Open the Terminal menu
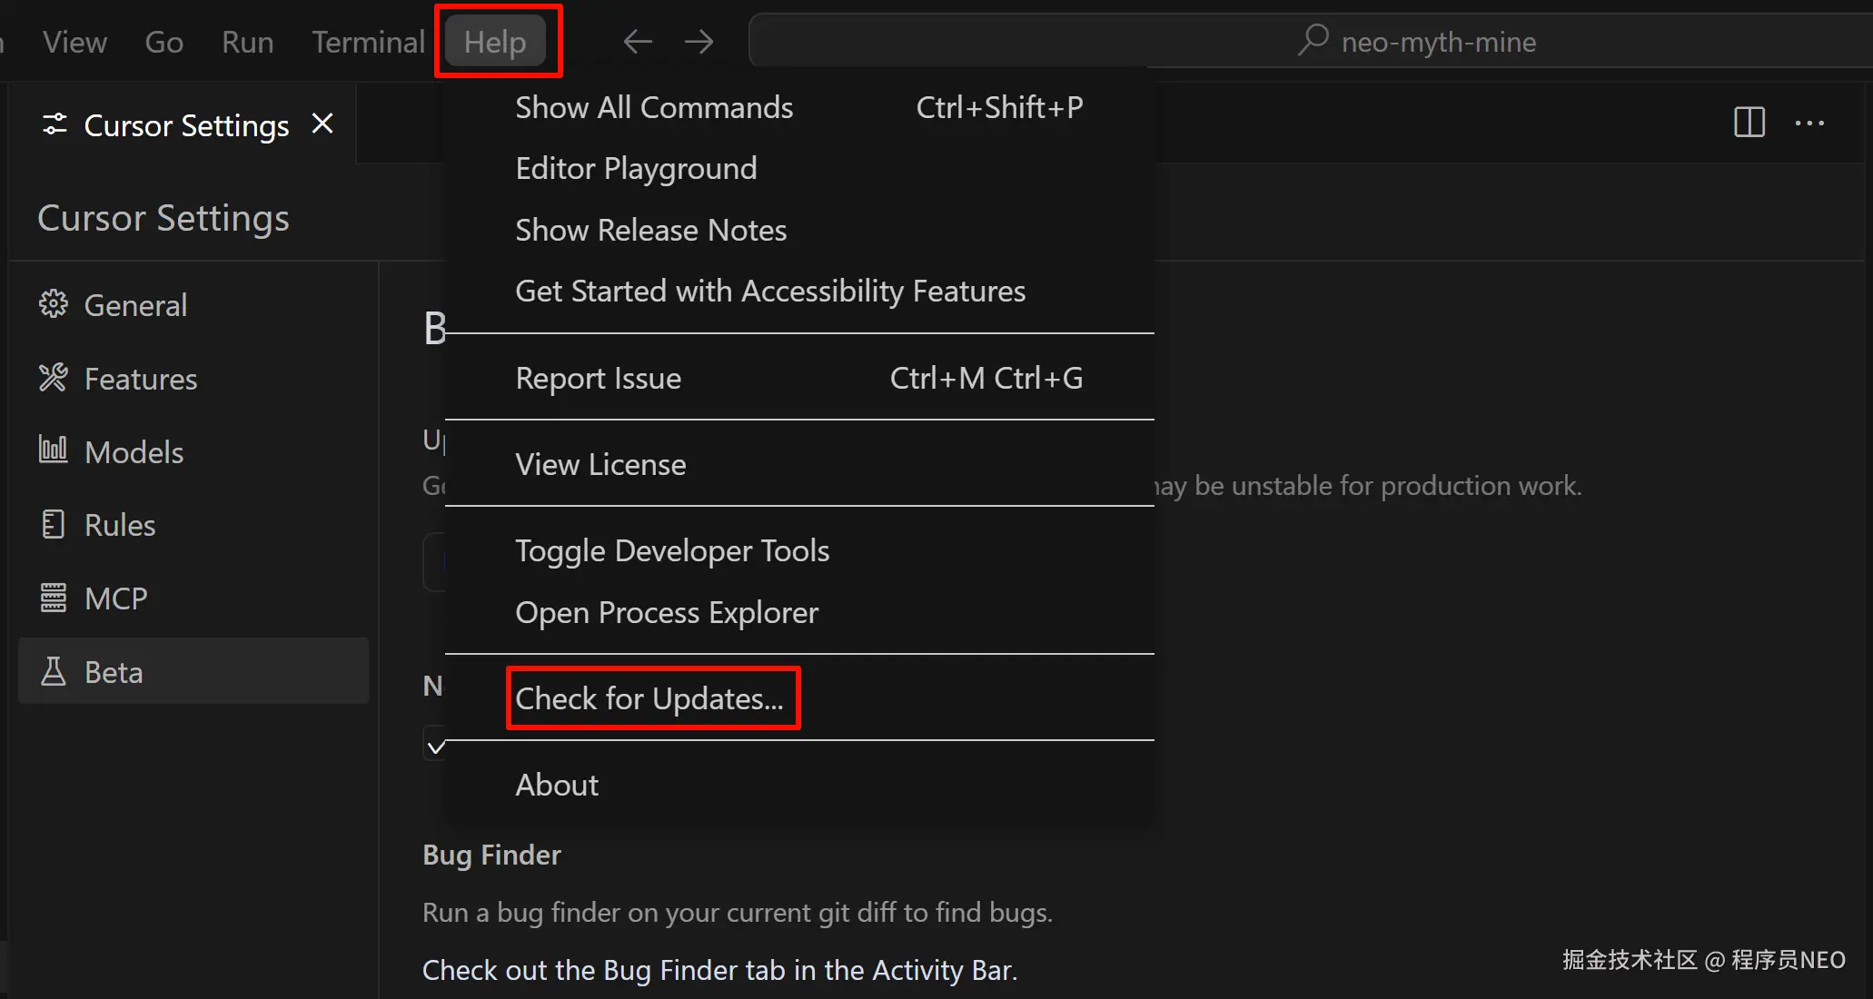This screenshot has width=1873, height=999. tap(368, 42)
